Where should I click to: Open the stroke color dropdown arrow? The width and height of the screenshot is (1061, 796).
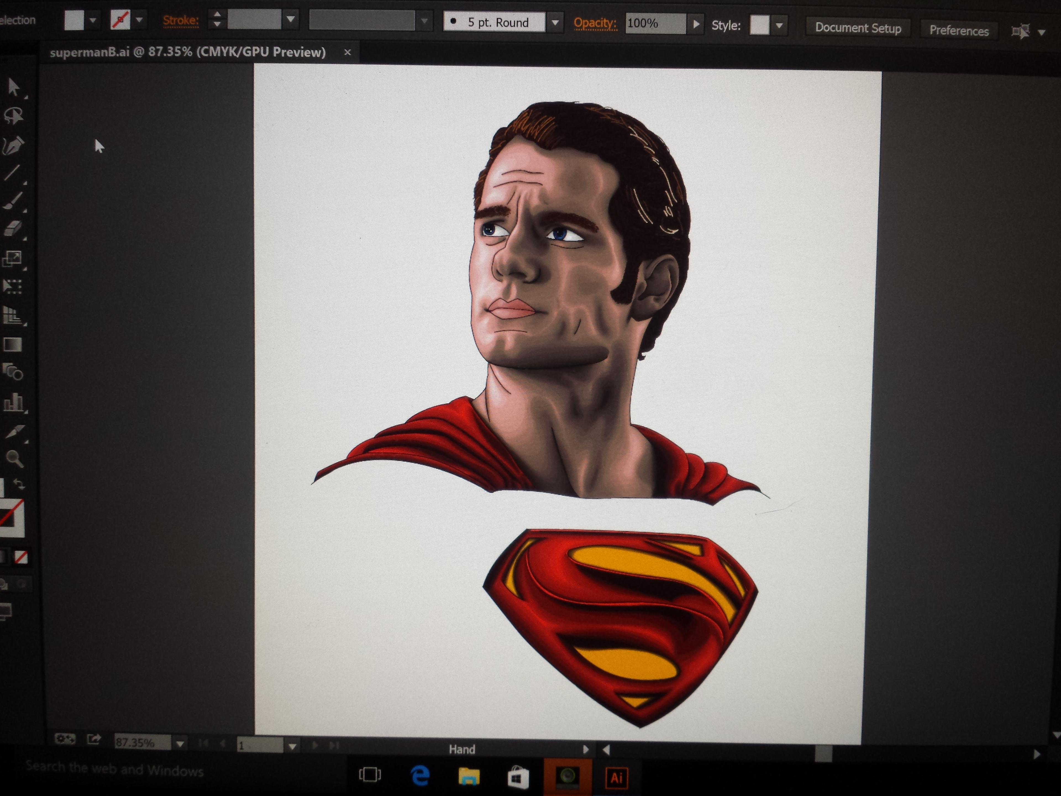click(x=139, y=20)
